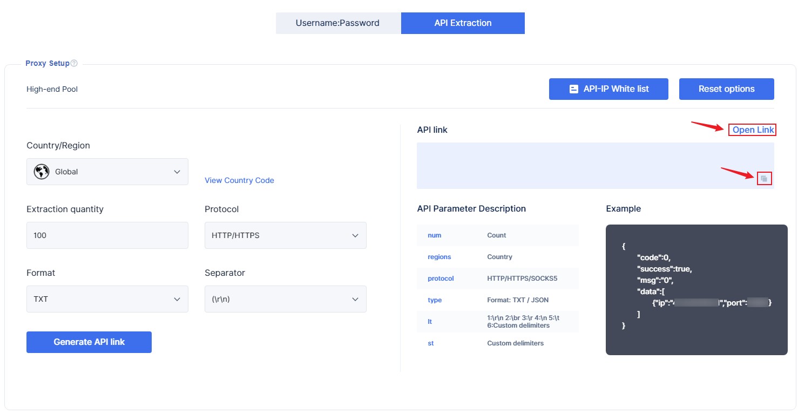798x414 pixels.
Task: Open the Protocol HTTP/HTTPS dropdown
Action: [x=285, y=235]
